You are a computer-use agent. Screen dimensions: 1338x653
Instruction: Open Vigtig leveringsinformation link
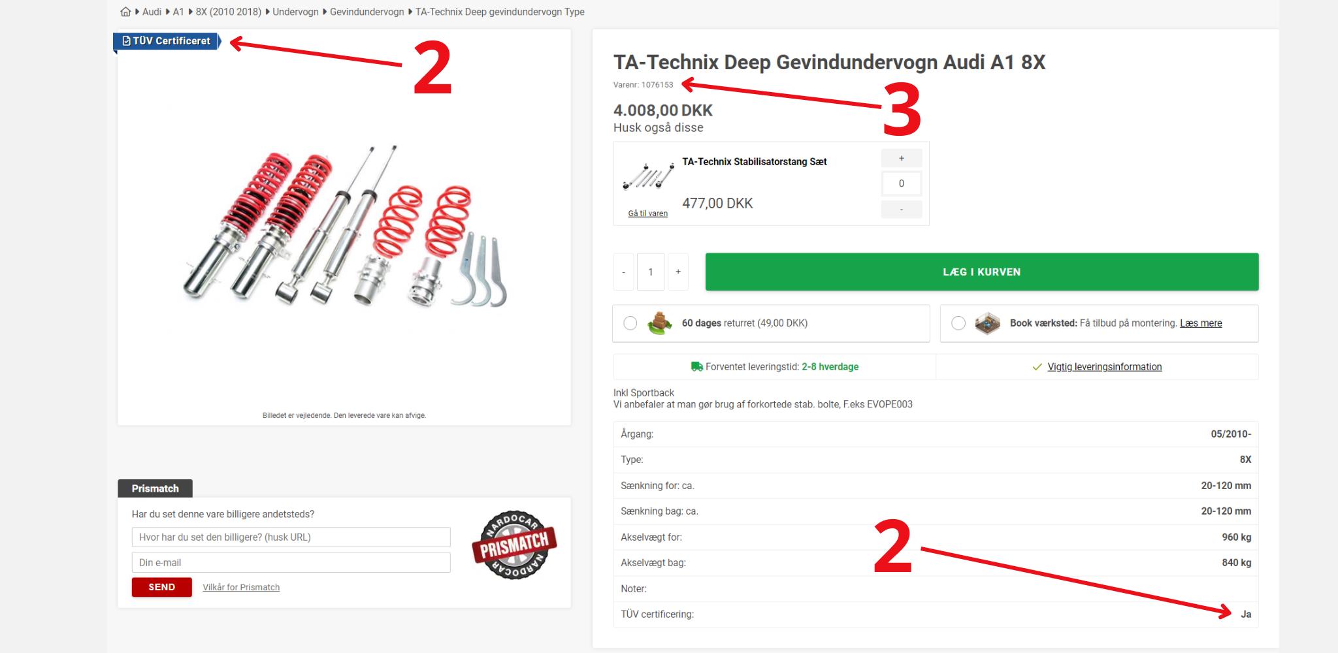pyautogui.click(x=1104, y=367)
